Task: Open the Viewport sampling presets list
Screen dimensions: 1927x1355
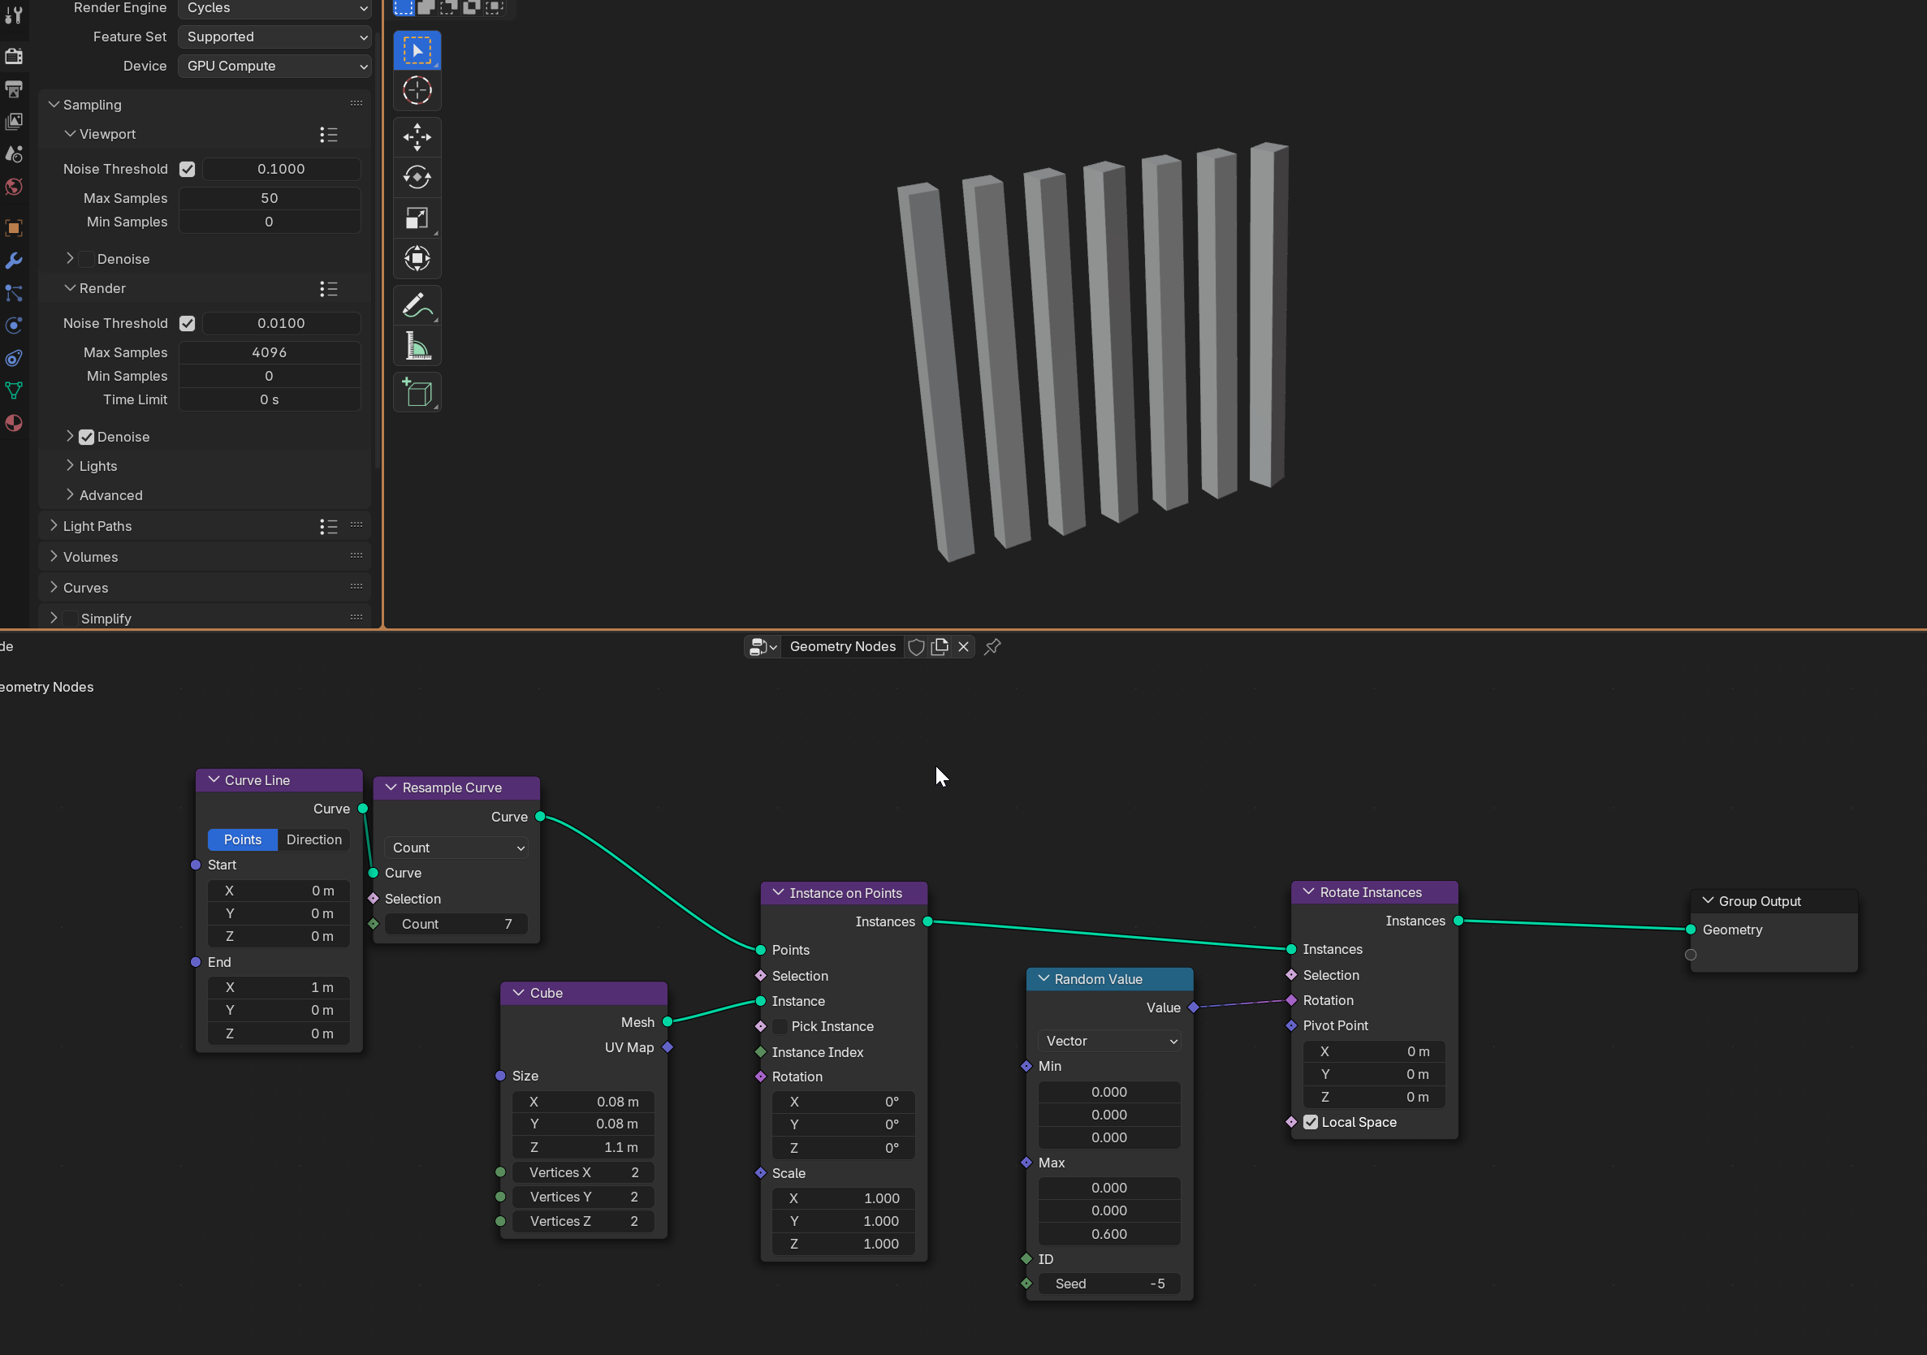Action: click(328, 134)
